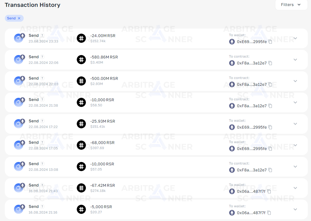This screenshot has width=311, height=221.
Task: Click the help icon beside Send dated 22.08.2024 17:05
Action: [42, 143]
